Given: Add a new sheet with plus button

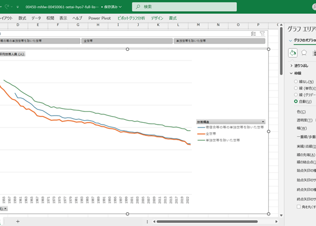Looking at the screenshot, I should [18, 222].
